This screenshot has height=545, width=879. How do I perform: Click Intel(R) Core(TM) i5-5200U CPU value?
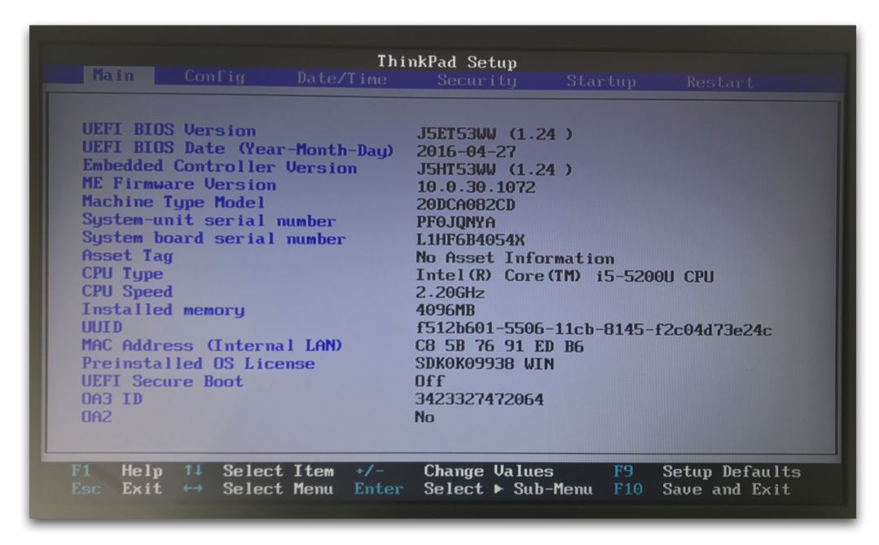565,276
